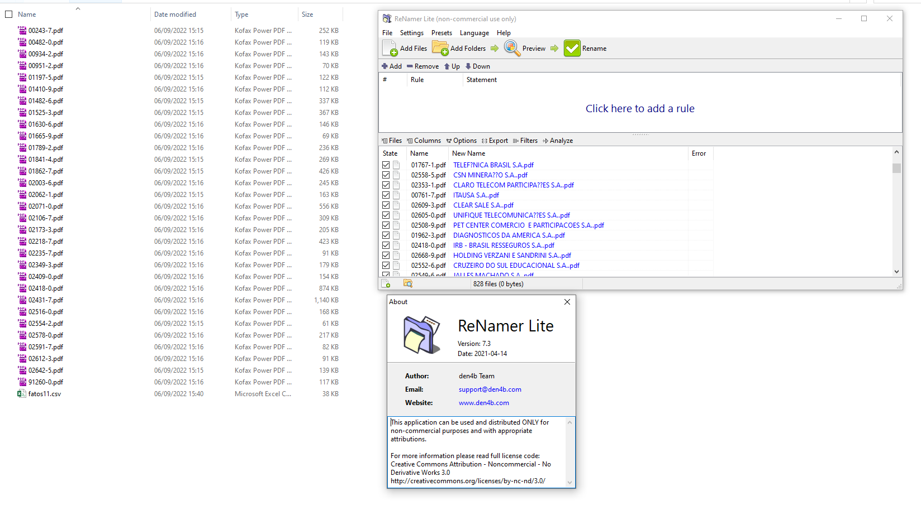
Task: Select row 02552-6.pdf in ReNamer
Action: pyautogui.click(x=547, y=266)
